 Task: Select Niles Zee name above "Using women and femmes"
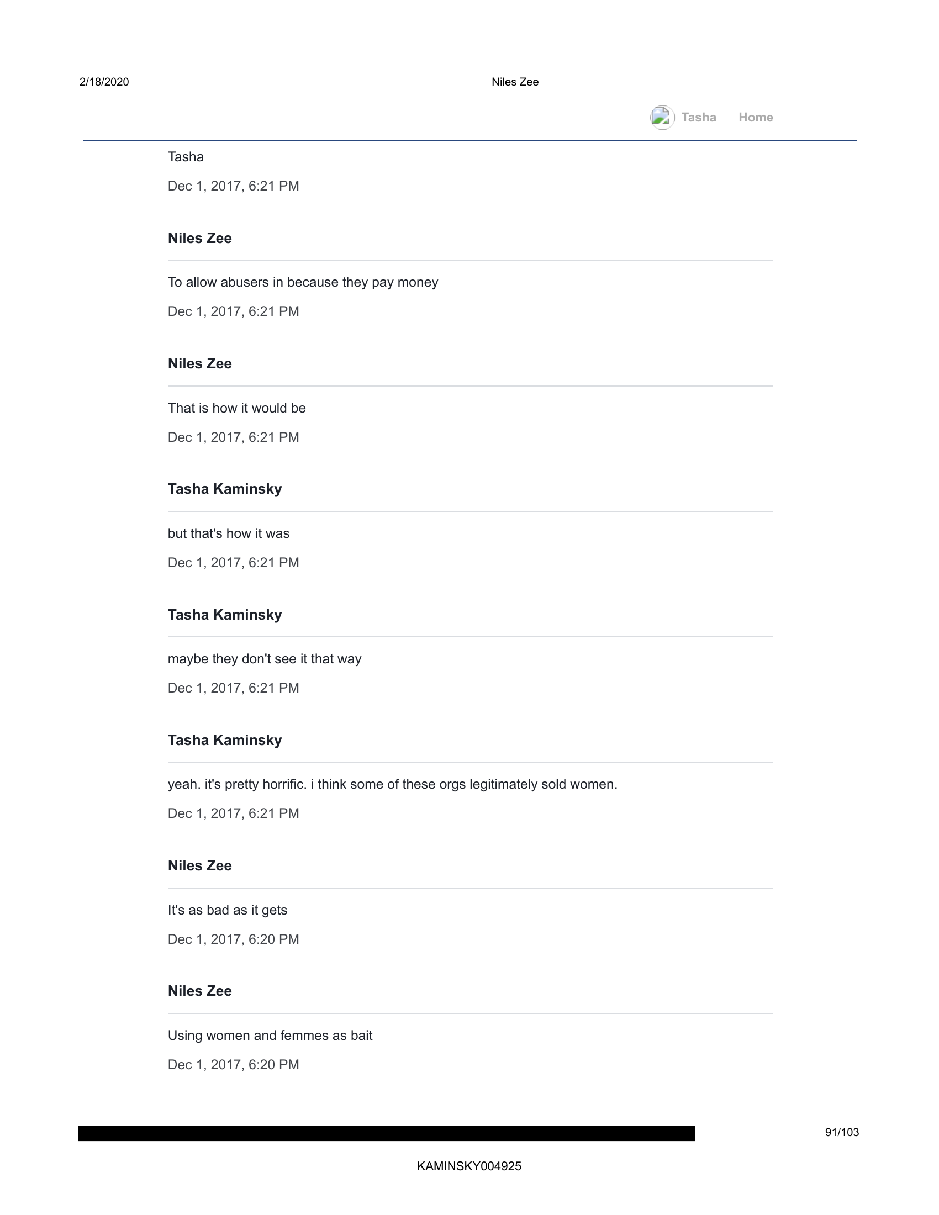tap(200, 991)
